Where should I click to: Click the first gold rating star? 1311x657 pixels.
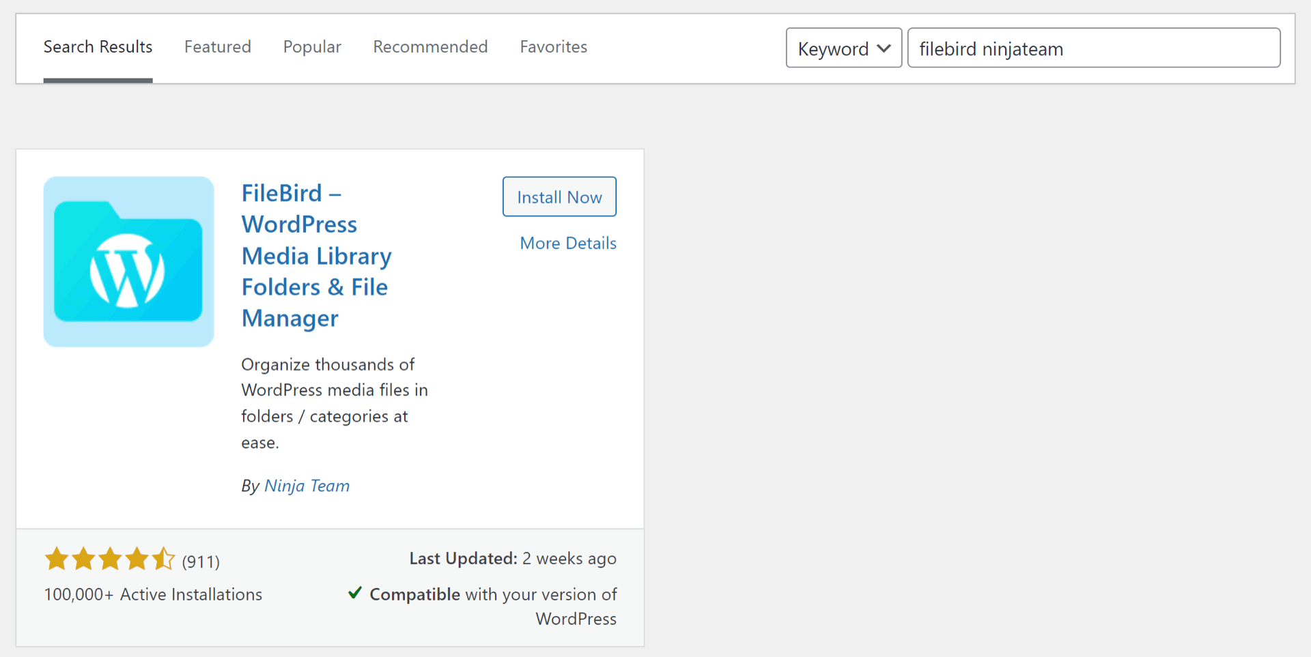click(57, 559)
